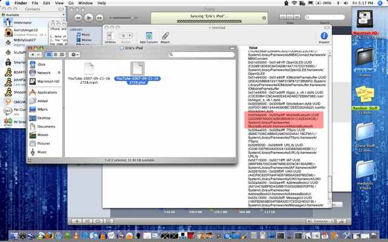Open Finder action gear dropdown
Image resolution: width=388 pixels, height=242 pixels.
[x=74, y=54]
